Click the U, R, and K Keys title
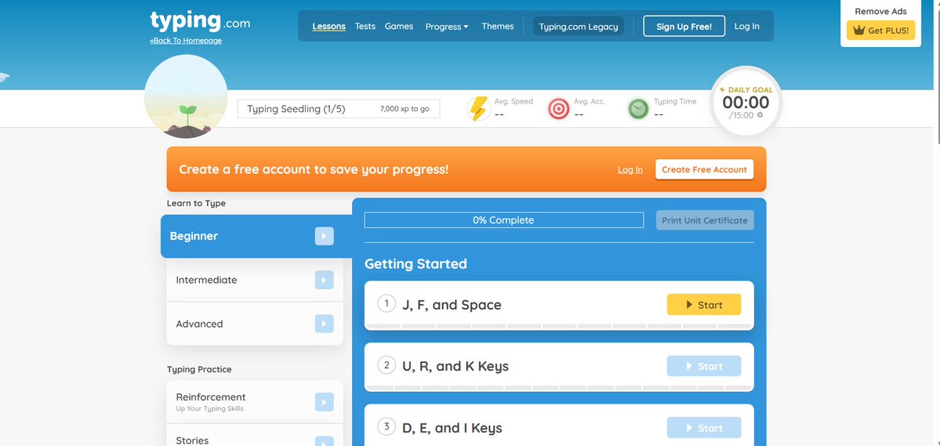The width and height of the screenshot is (940, 446). (x=455, y=366)
